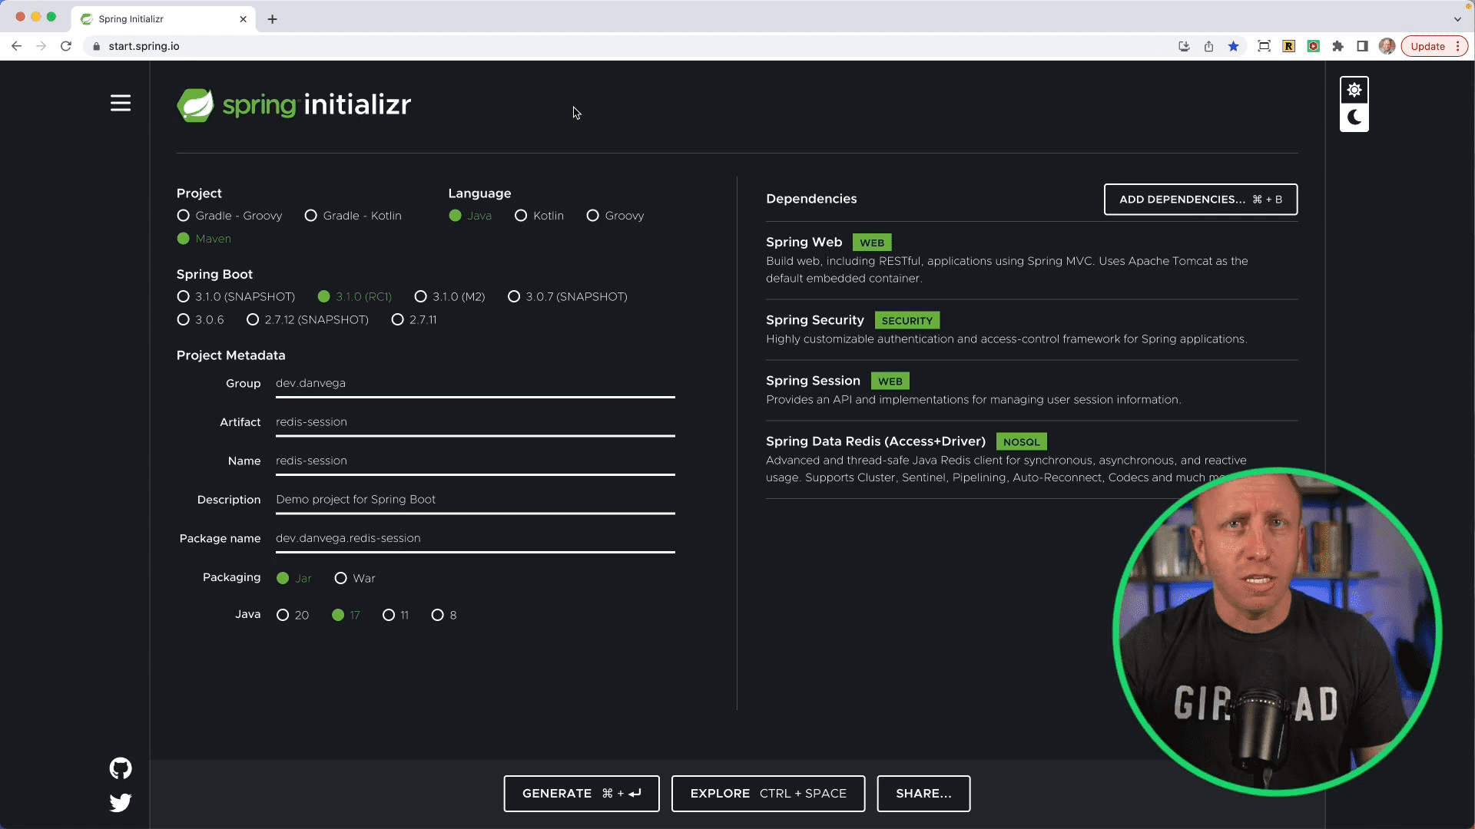Click the Spring Initializr logo
Viewport: 1475px width, 829px height.
point(293,105)
